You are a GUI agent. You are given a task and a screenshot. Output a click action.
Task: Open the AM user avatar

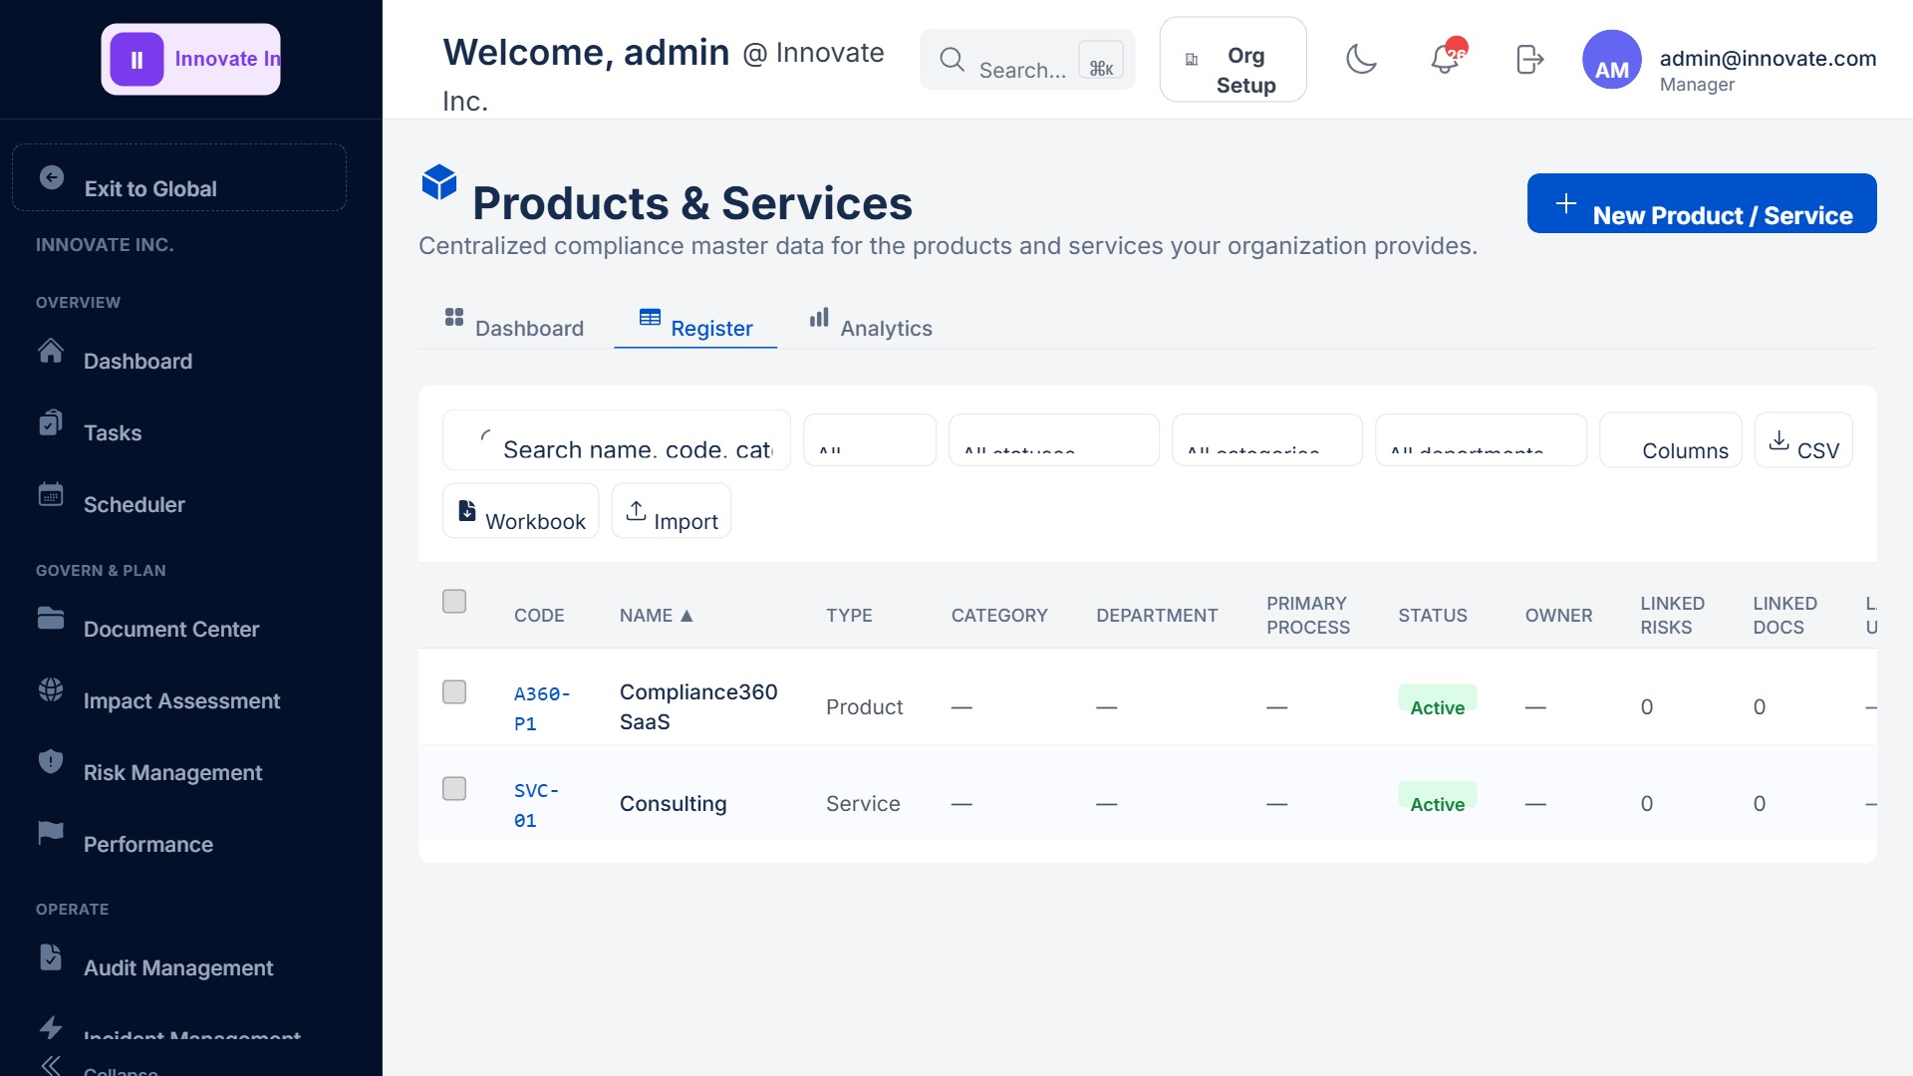(1611, 59)
